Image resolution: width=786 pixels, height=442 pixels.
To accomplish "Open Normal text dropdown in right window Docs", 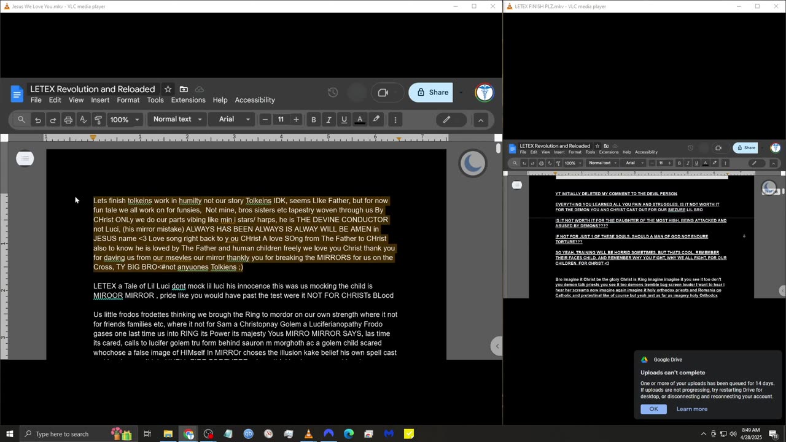I will (602, 163).
